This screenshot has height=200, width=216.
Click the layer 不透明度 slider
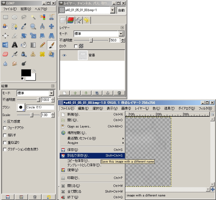point(91,40)
